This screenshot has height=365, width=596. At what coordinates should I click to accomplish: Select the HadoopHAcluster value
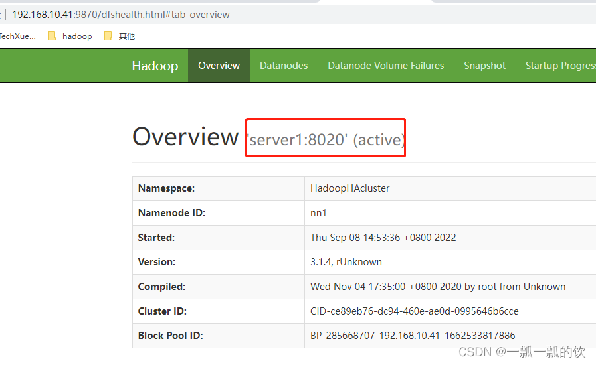click(349, 188)
